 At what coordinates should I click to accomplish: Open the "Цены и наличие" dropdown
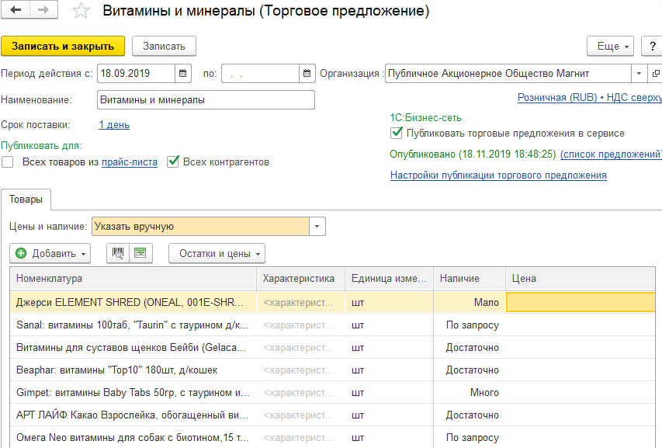[x=317, y=227]
